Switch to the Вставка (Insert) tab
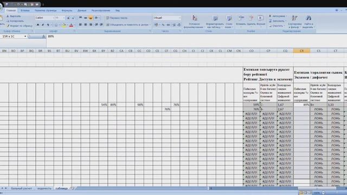Image resolution: width=347 pixels, height=195 pixels. [x=25, y=10]
